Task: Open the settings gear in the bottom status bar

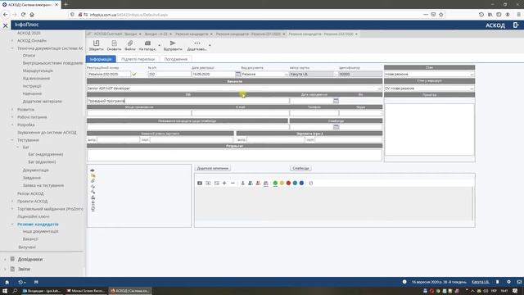Action: 508,282
